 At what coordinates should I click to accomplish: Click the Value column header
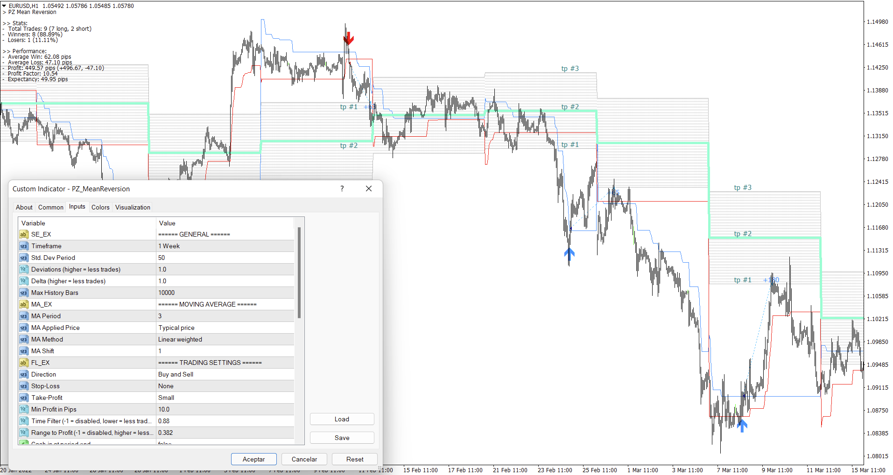pos(225,223)
